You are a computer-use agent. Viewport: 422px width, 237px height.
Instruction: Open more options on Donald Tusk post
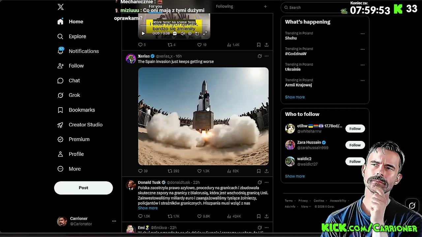(x=266, y=182)
